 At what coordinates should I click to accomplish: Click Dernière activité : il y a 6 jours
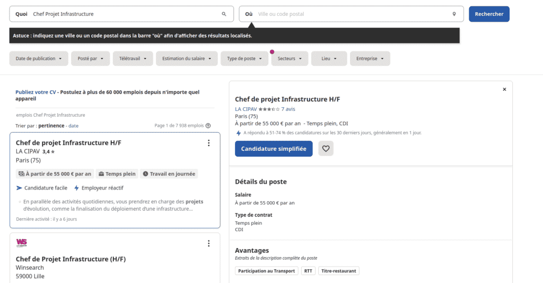coord(47,219)
